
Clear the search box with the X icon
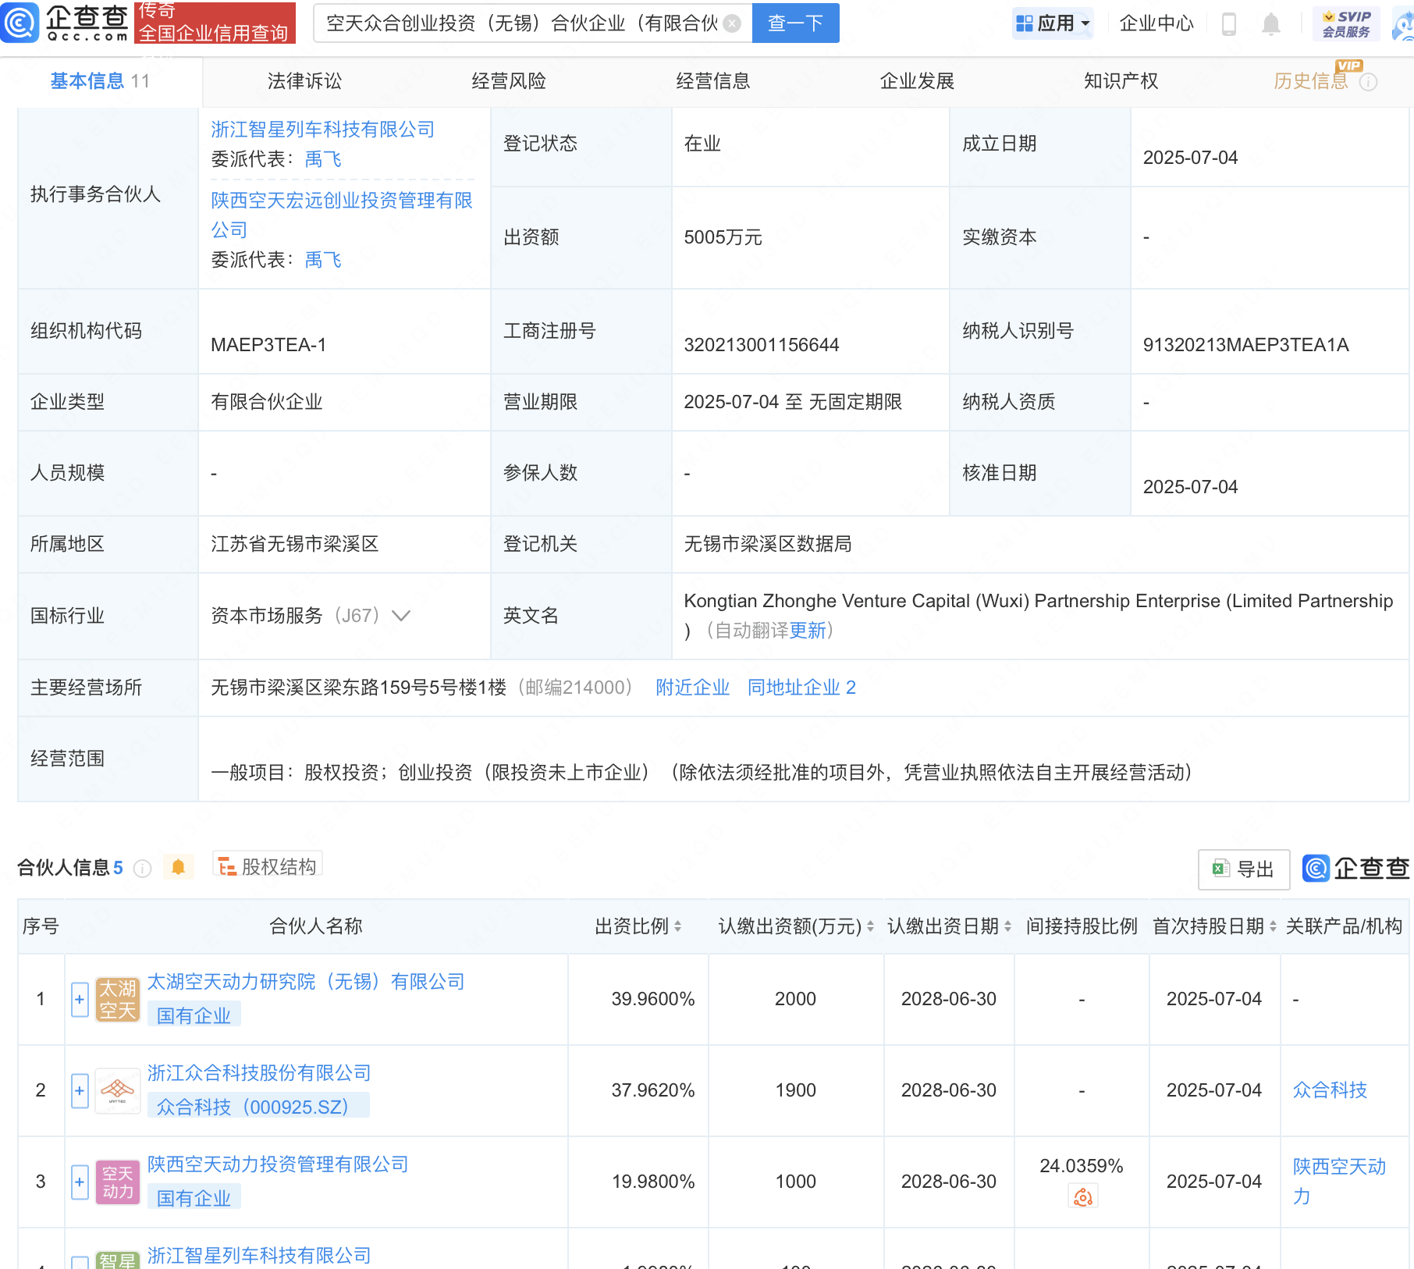click(732, 23)
